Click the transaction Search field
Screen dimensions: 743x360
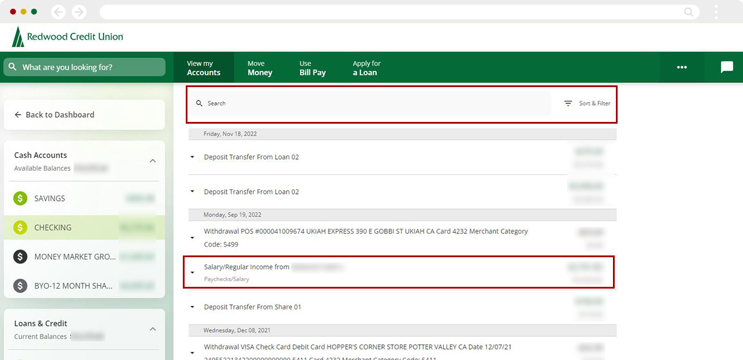[370, 103]
